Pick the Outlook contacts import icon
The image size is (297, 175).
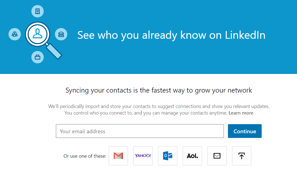pyautogui.click(x=168, y=156)
